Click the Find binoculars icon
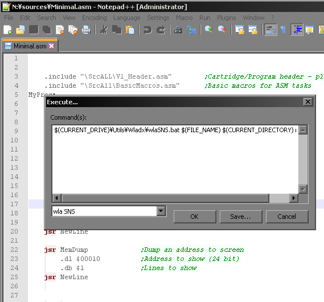324x302 pixels. coord(178,30)
